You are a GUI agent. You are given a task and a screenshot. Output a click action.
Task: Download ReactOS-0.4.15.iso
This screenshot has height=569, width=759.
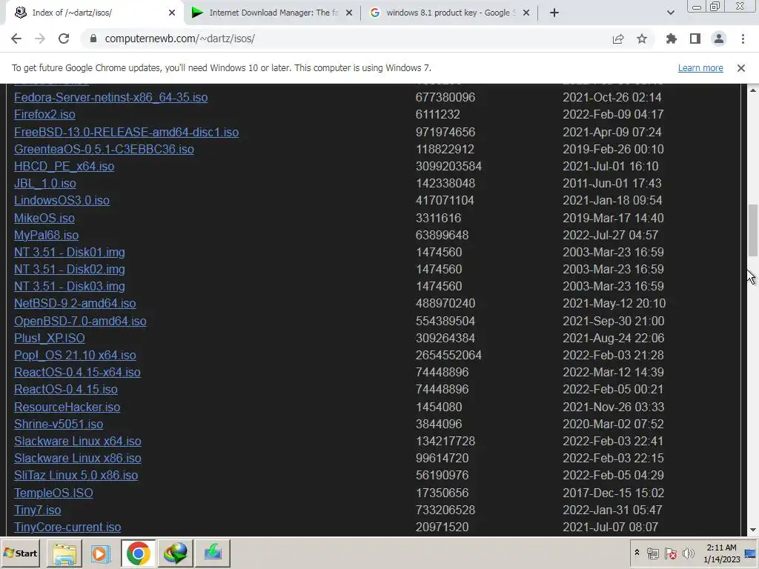coord(66,389)
